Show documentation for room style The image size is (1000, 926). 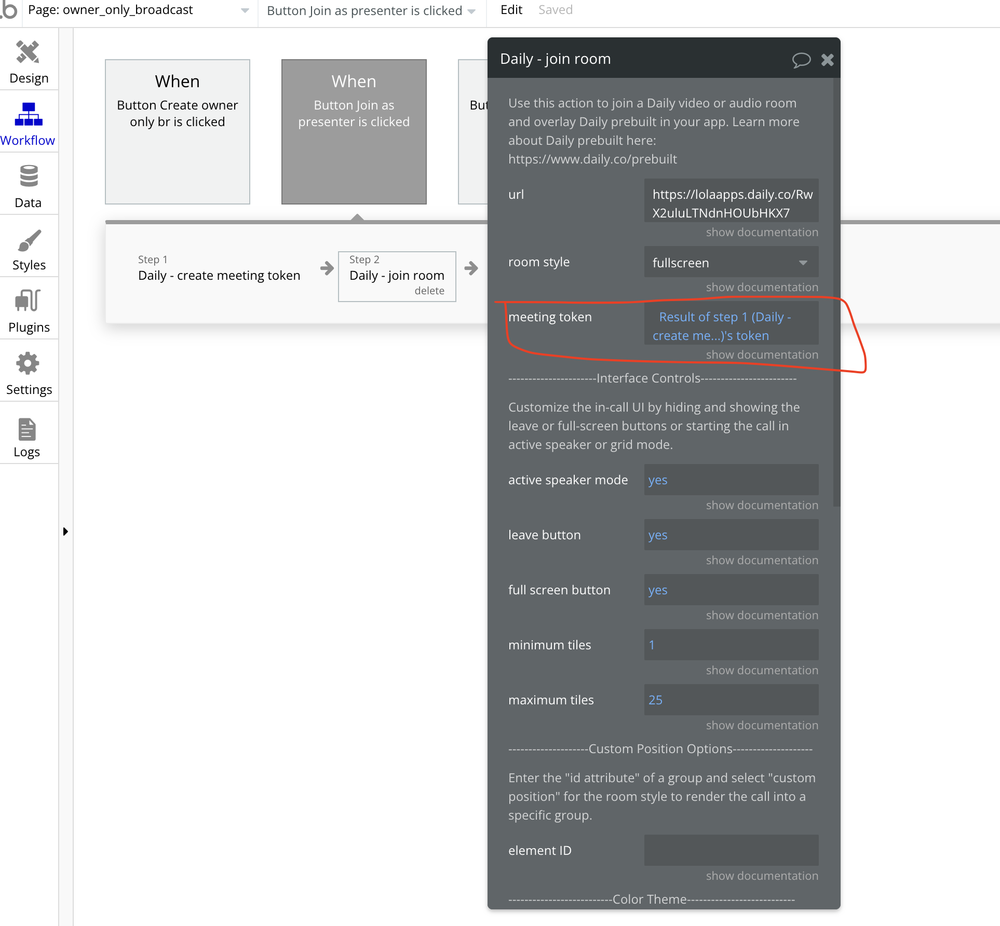tap(762, 287)
